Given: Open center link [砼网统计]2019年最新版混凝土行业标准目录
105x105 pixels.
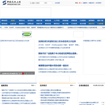Looking at the screenshot, I should pos(54,48).
